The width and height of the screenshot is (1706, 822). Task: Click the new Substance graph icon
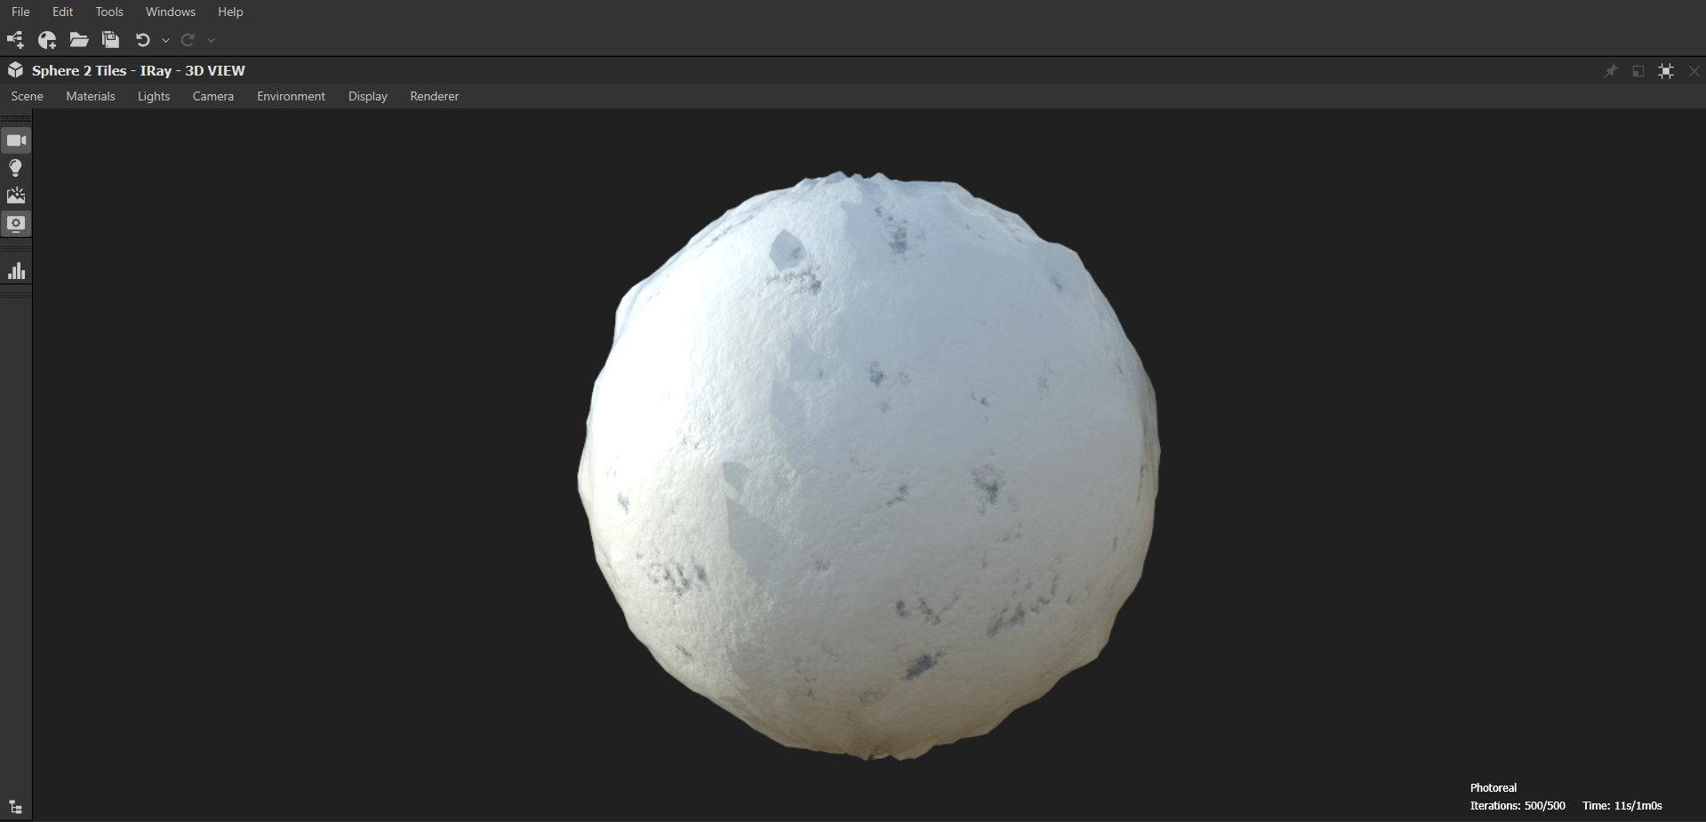coord(16,39)
